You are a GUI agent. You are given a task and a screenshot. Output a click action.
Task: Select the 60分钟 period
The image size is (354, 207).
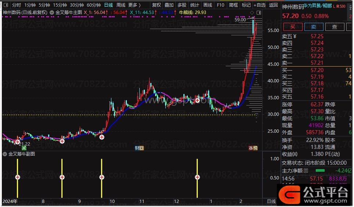tap(93, 5)
